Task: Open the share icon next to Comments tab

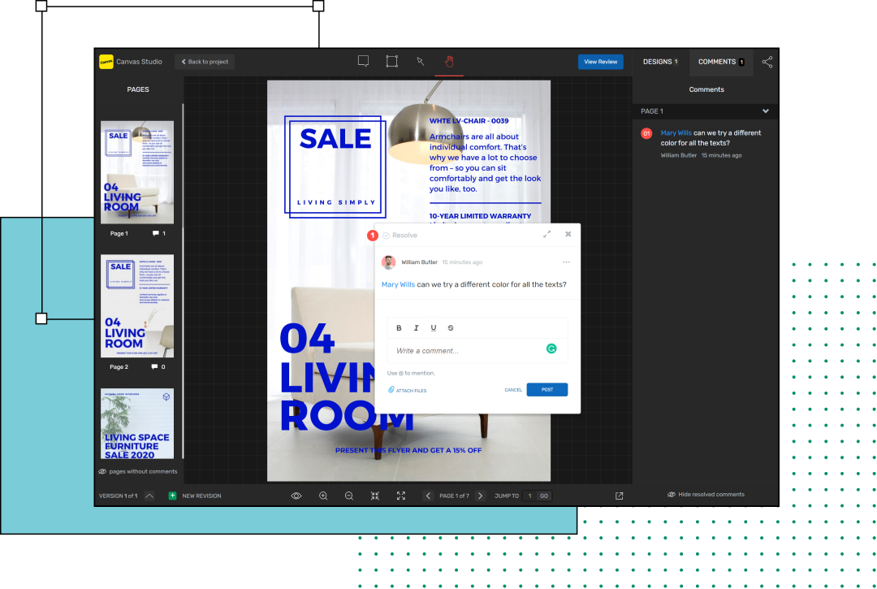Action: [x=767, y=61]
